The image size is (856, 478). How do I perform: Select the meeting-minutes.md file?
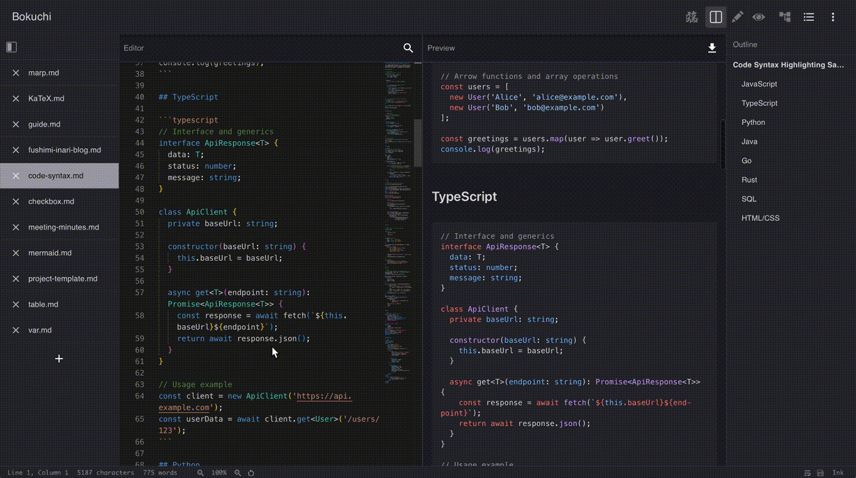[x=64, y=227]
